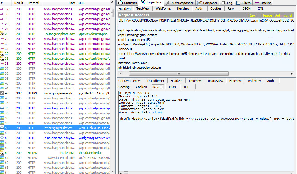Screen dimensions: 297x174
Task: Click the Statistics tab clock icon
Action: 120,3
